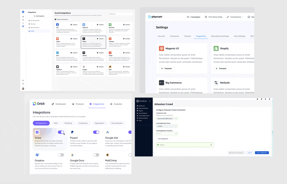Click the Zapier logo icon
This screenshot has height=184, width=287.
click(x=57, y=39)
